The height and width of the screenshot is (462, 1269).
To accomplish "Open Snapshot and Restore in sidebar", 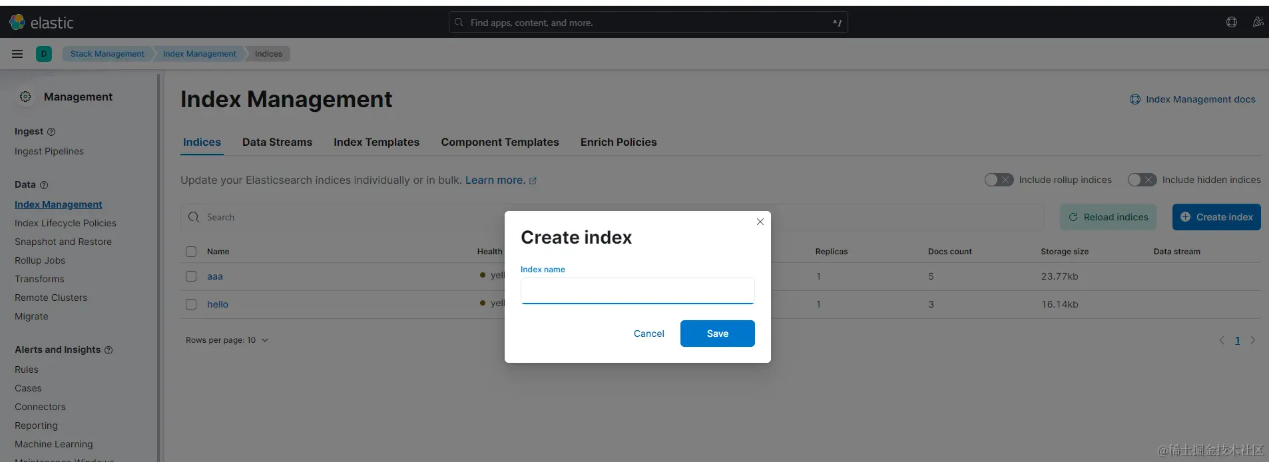I will point(63,242).
